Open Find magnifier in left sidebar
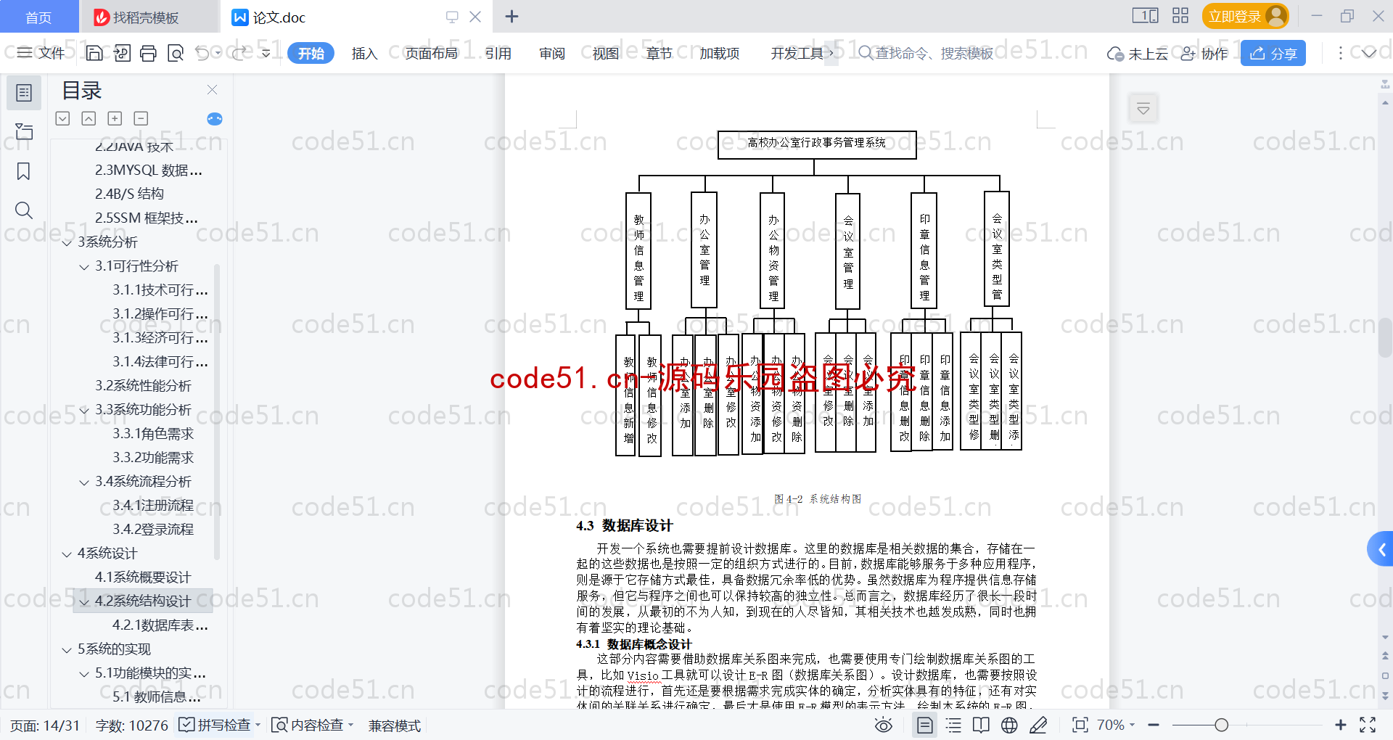1393x740 pixels. (24, 210)
